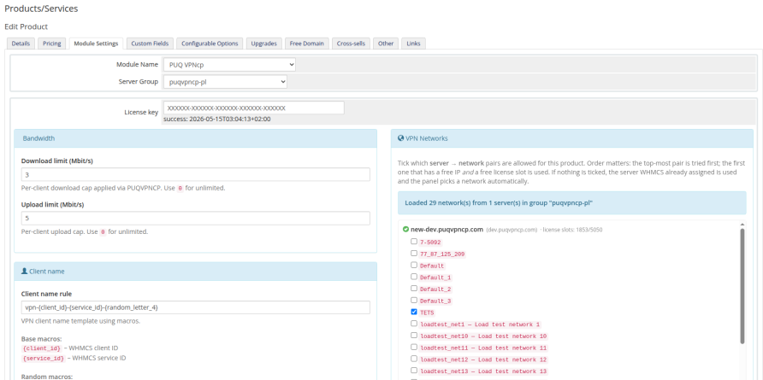
Task: Focus the Upload limit input field
Action: pos(196,219)
